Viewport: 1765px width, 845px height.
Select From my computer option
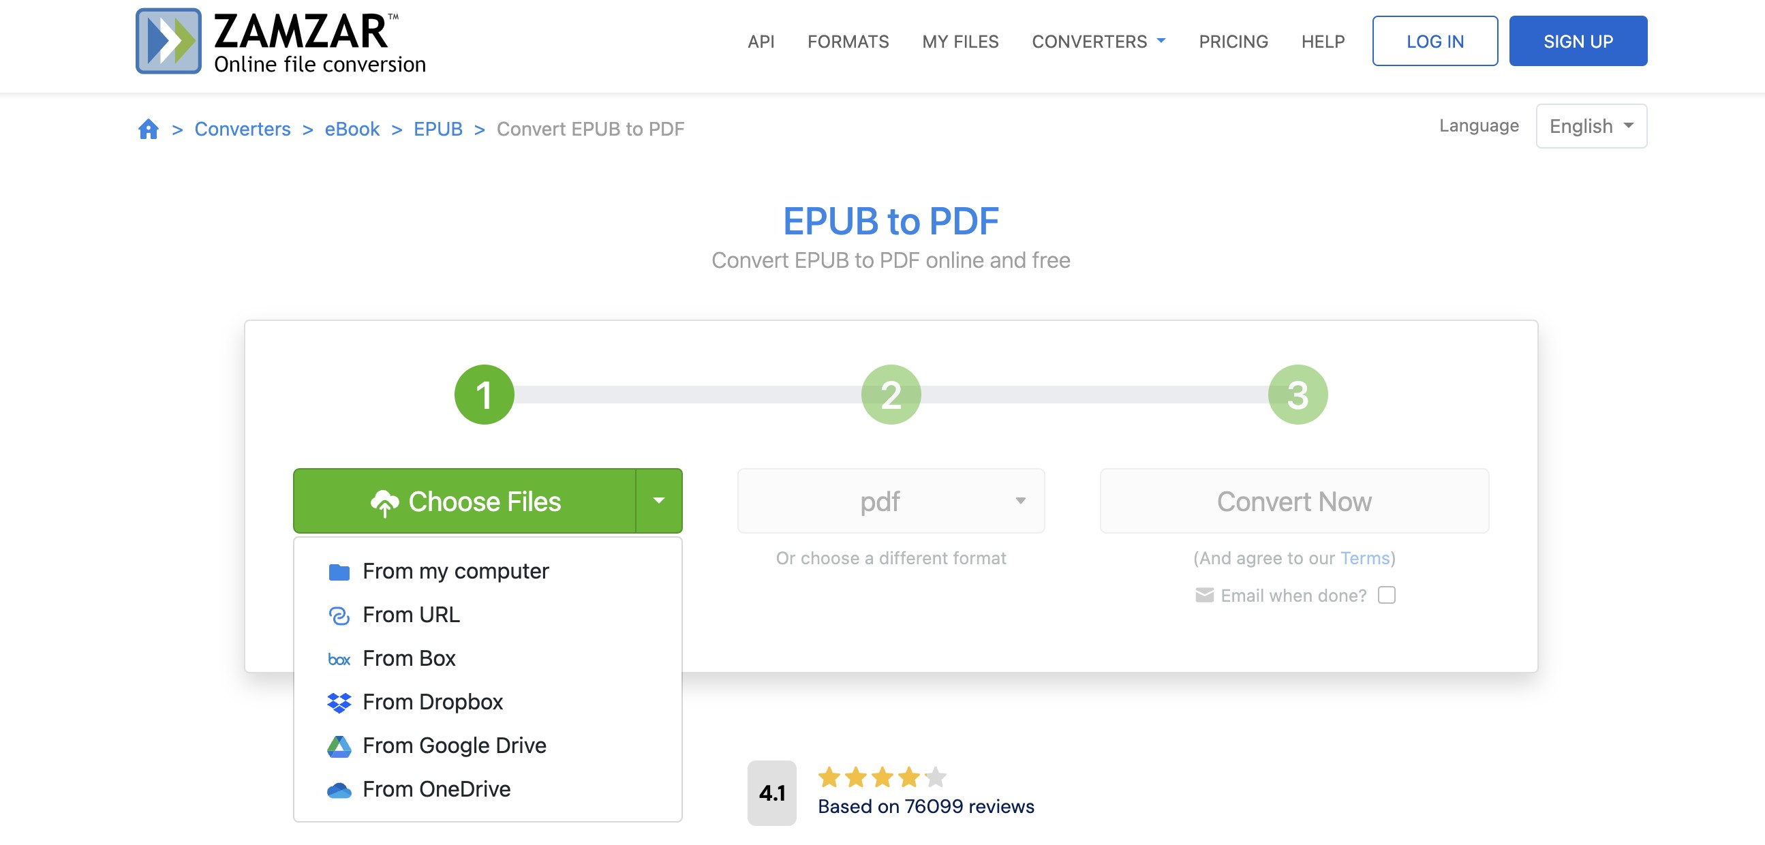click(487, 572)
